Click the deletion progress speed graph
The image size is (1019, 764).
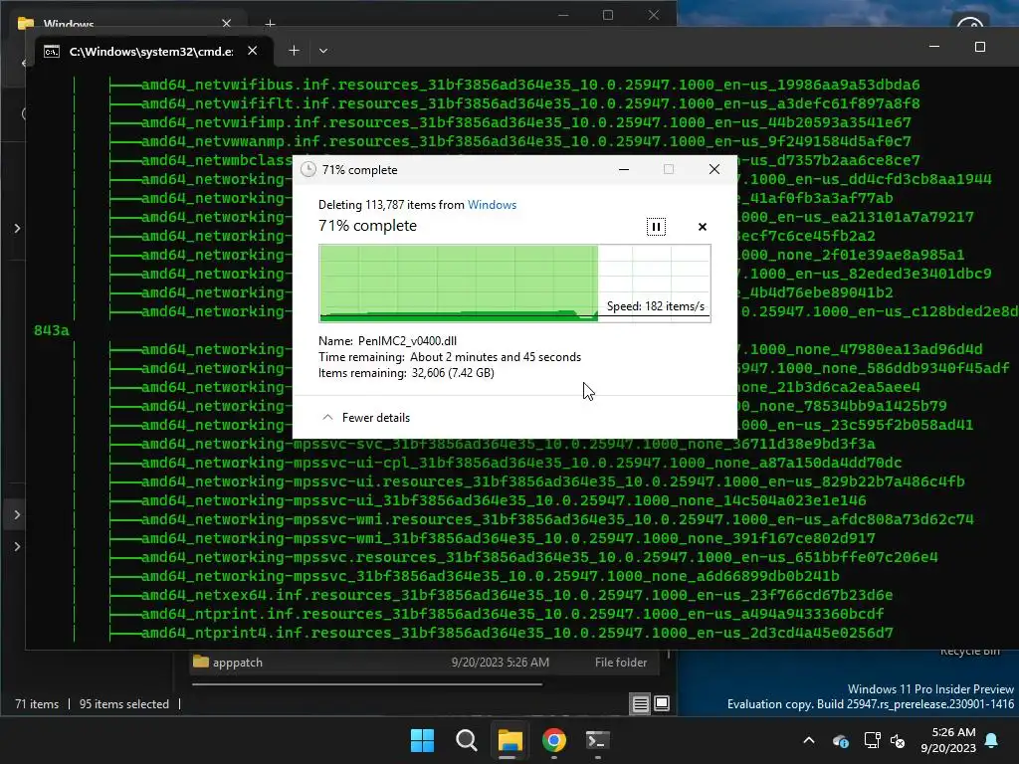pos(514,284)
